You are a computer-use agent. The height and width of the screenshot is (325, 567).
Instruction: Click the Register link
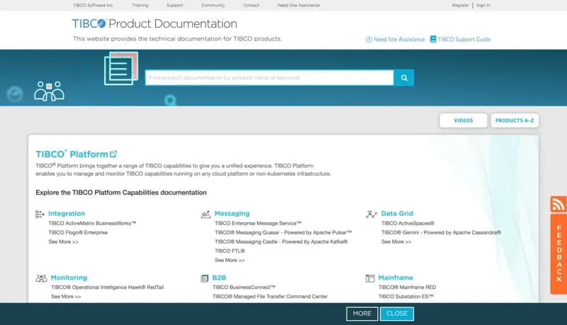click(460, 6)
